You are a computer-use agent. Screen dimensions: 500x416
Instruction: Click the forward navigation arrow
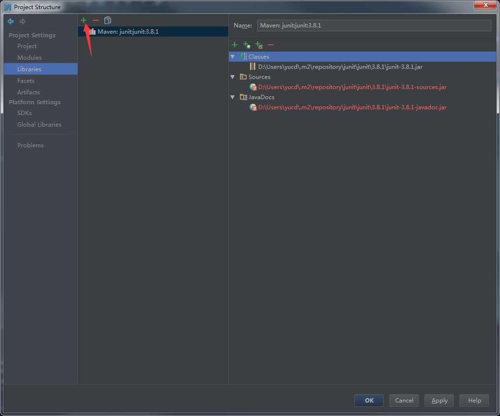(23, 21)
